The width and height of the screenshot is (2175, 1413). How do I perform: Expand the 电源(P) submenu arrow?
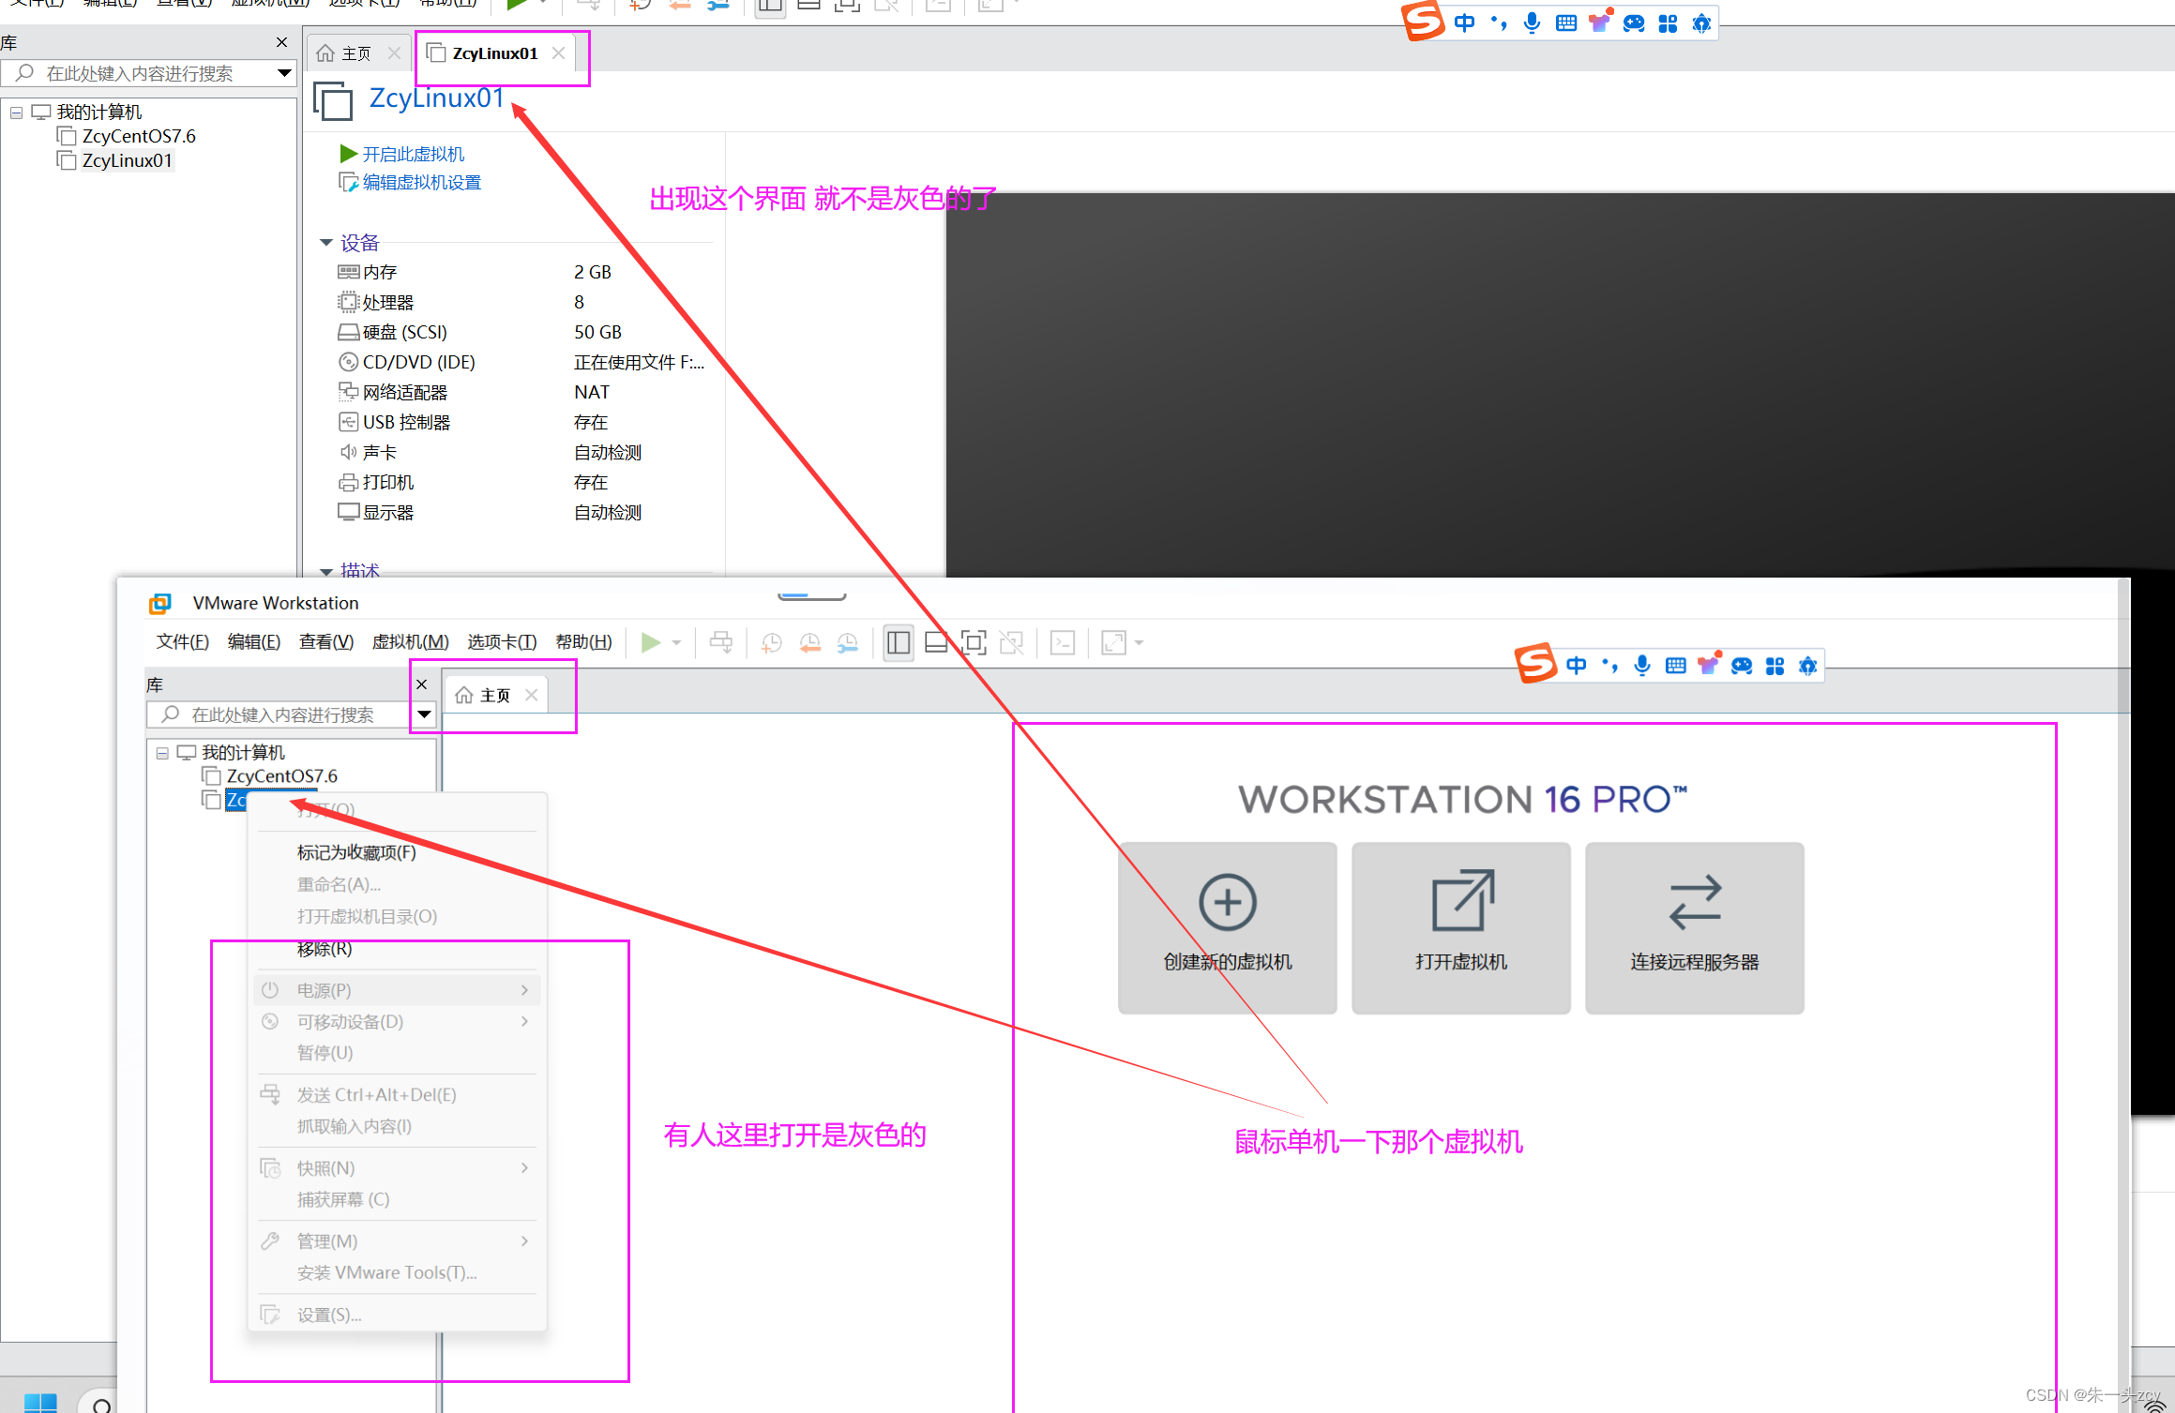tap(524, 990)
